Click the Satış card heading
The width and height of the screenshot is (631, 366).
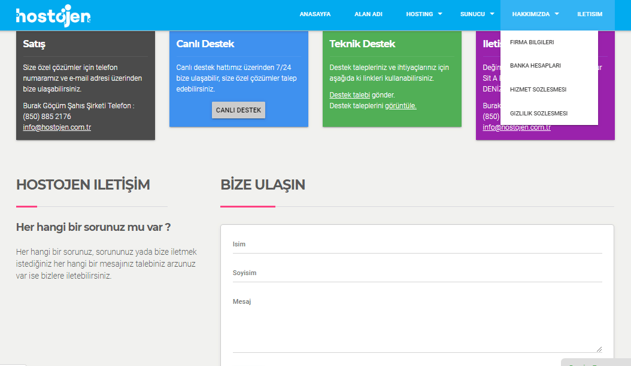pyautogui.click(x=34, y=44)
